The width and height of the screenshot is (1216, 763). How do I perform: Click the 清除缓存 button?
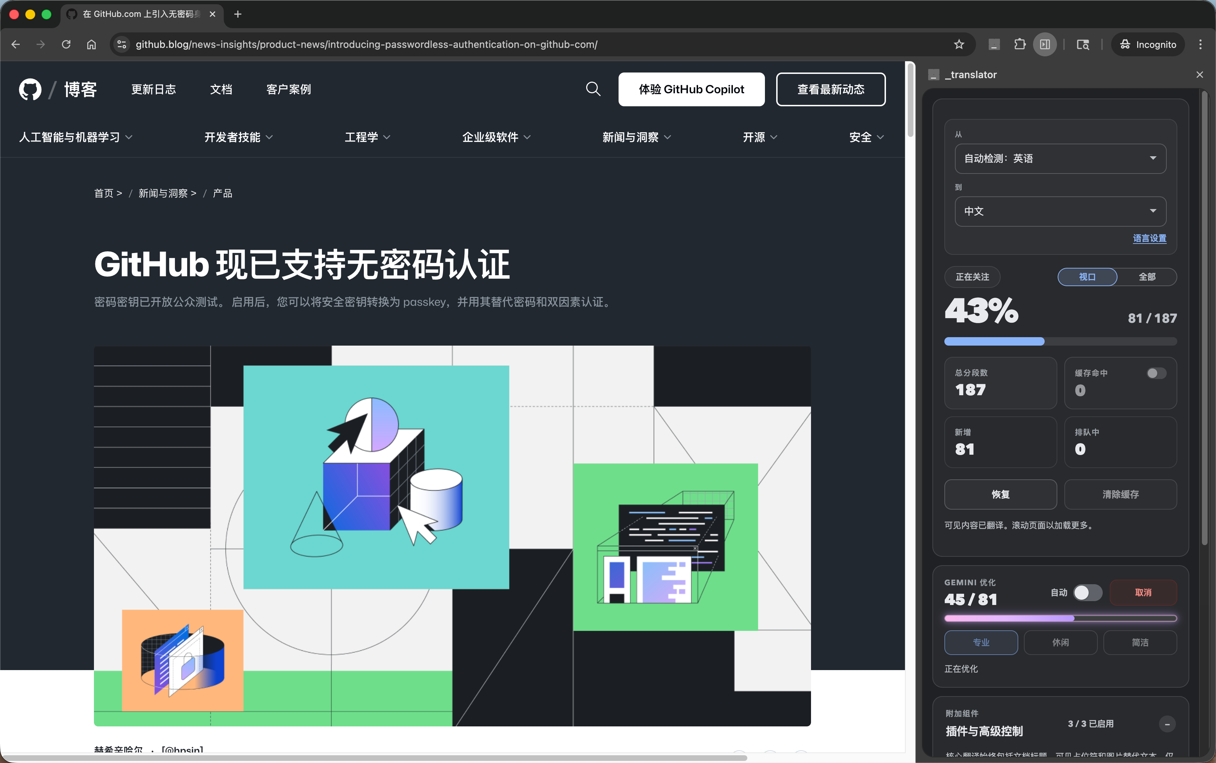pos(1120,494)
